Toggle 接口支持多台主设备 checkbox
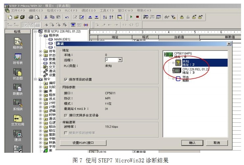The height and width of the screenshot is (165, 244). [66, 115]
